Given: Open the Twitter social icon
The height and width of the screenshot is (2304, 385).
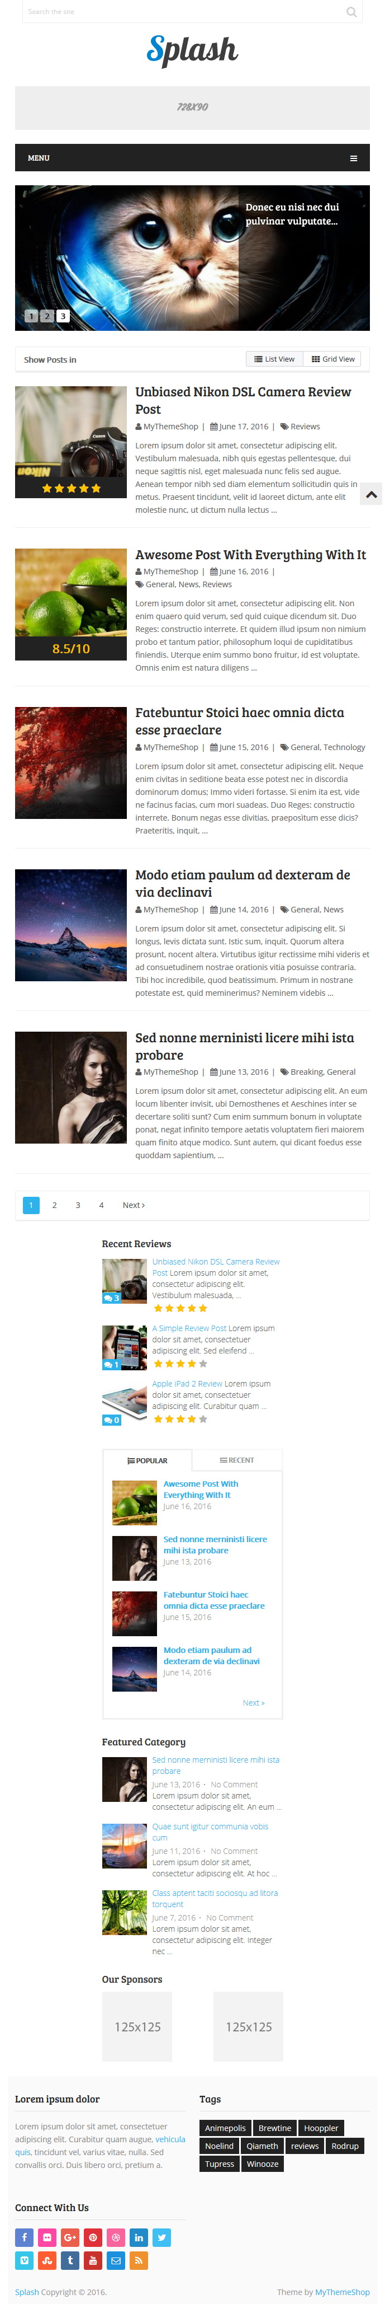Looking at the screenshot, I should (x=161, y=2237).
